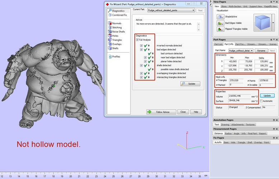
Task: Toggle the Full Analysis checkbox
Action: [137, 40]
